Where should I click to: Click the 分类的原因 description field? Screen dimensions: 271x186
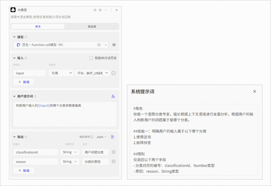click(x=95, y=162)
